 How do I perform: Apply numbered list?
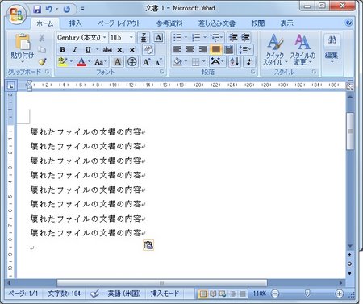[x=196, y=37]
